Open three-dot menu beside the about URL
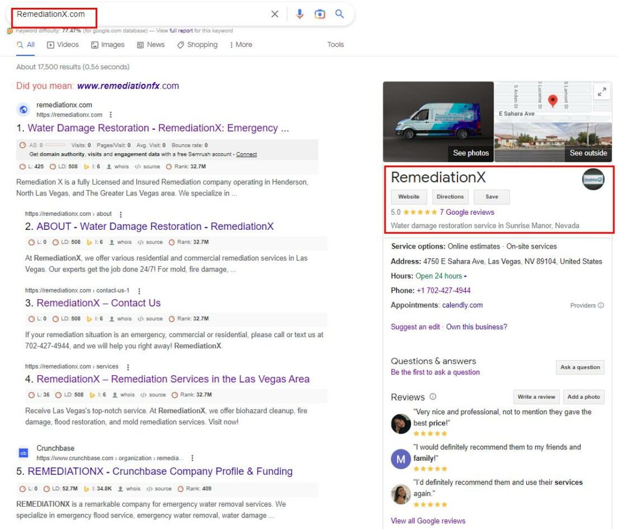The width and height of the screenshot is (618, 529). tap(121, 214)
